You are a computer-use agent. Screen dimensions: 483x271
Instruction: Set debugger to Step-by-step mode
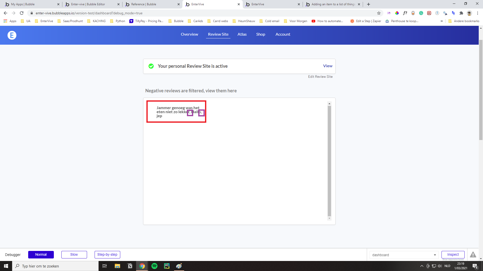click(107, 255)
